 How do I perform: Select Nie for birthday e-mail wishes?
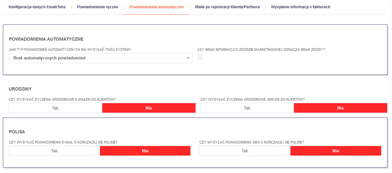(149, 108)
